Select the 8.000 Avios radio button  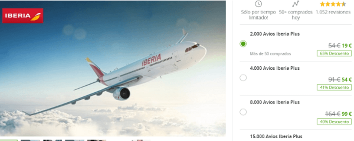click(243, 112)
